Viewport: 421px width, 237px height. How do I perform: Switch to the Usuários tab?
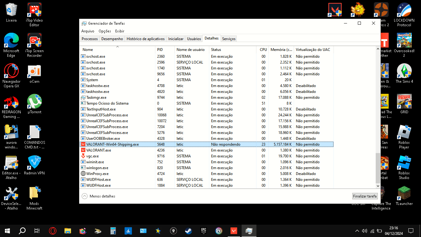(194, 39)
